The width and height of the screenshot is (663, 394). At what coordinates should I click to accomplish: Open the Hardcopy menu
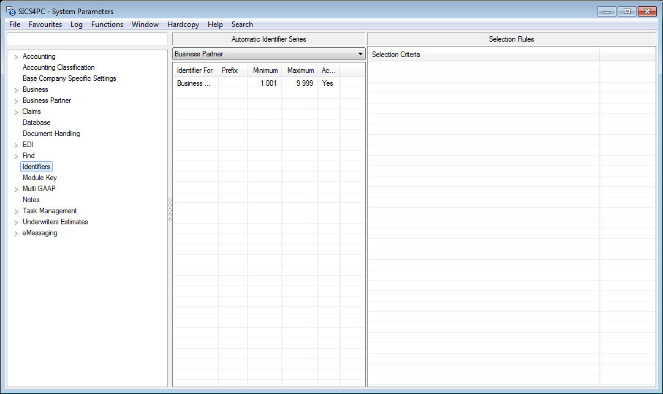(x=183, y=25)
